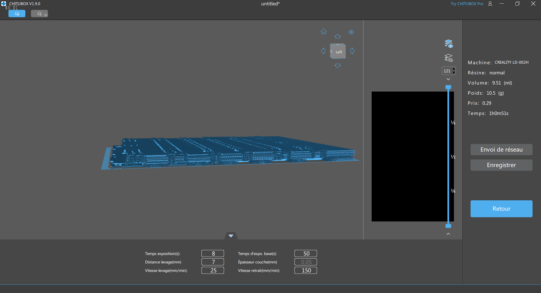Click the Poids value 10.5 (g)
Image resolution: width=541 pixels, height=293 pixels.
[495, 93]
